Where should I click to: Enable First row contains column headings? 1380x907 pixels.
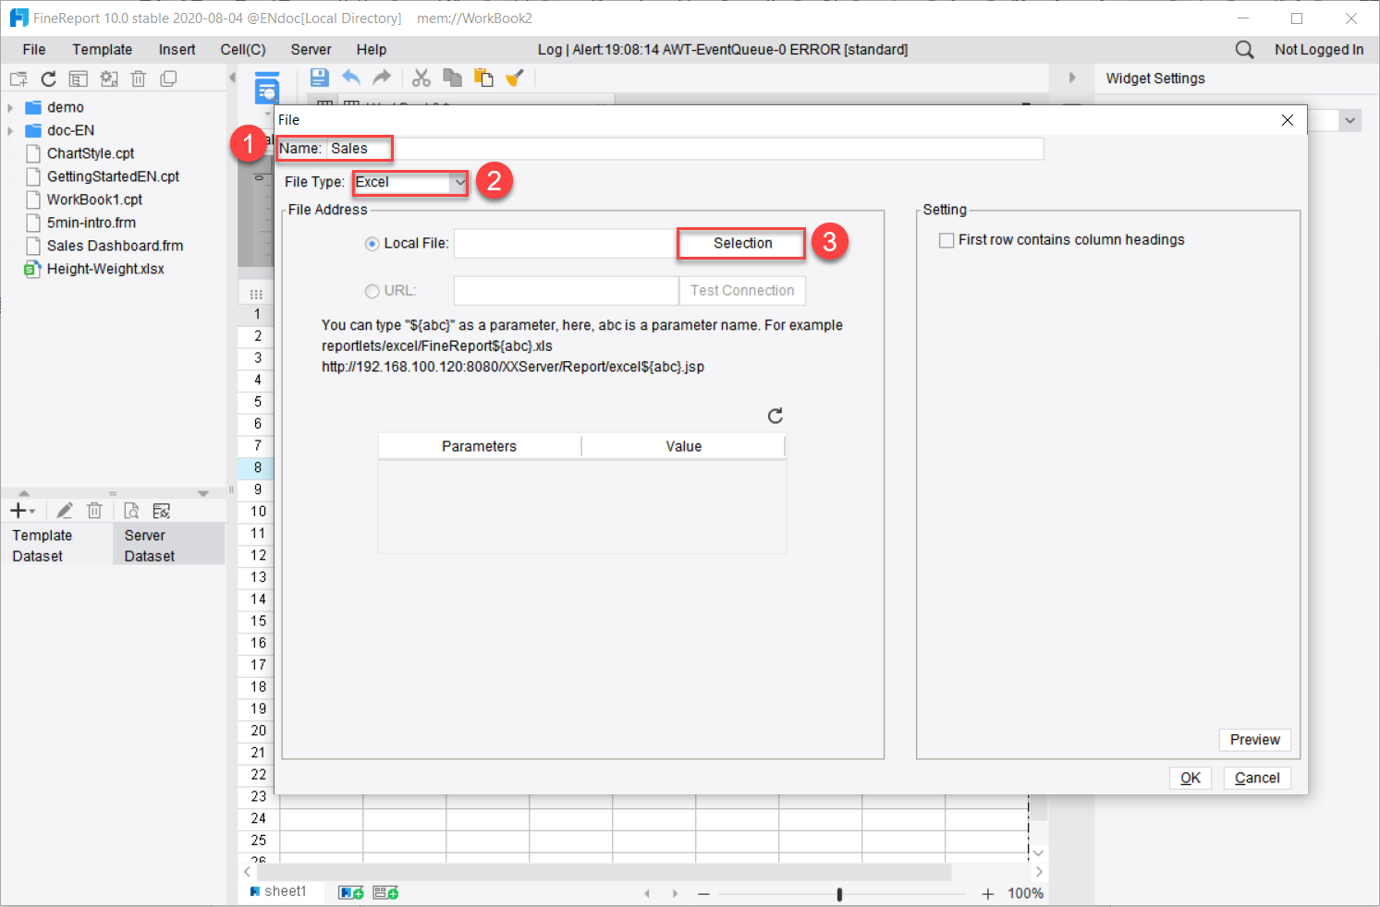point(946,240)
